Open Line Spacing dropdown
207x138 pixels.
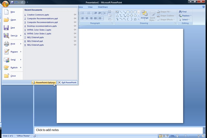pyautogui.click(x=105, y=13)
